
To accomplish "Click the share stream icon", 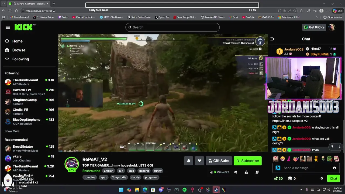I will pos(236,172).
